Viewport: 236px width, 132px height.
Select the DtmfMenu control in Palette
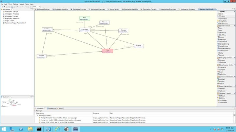coord(223,35)
